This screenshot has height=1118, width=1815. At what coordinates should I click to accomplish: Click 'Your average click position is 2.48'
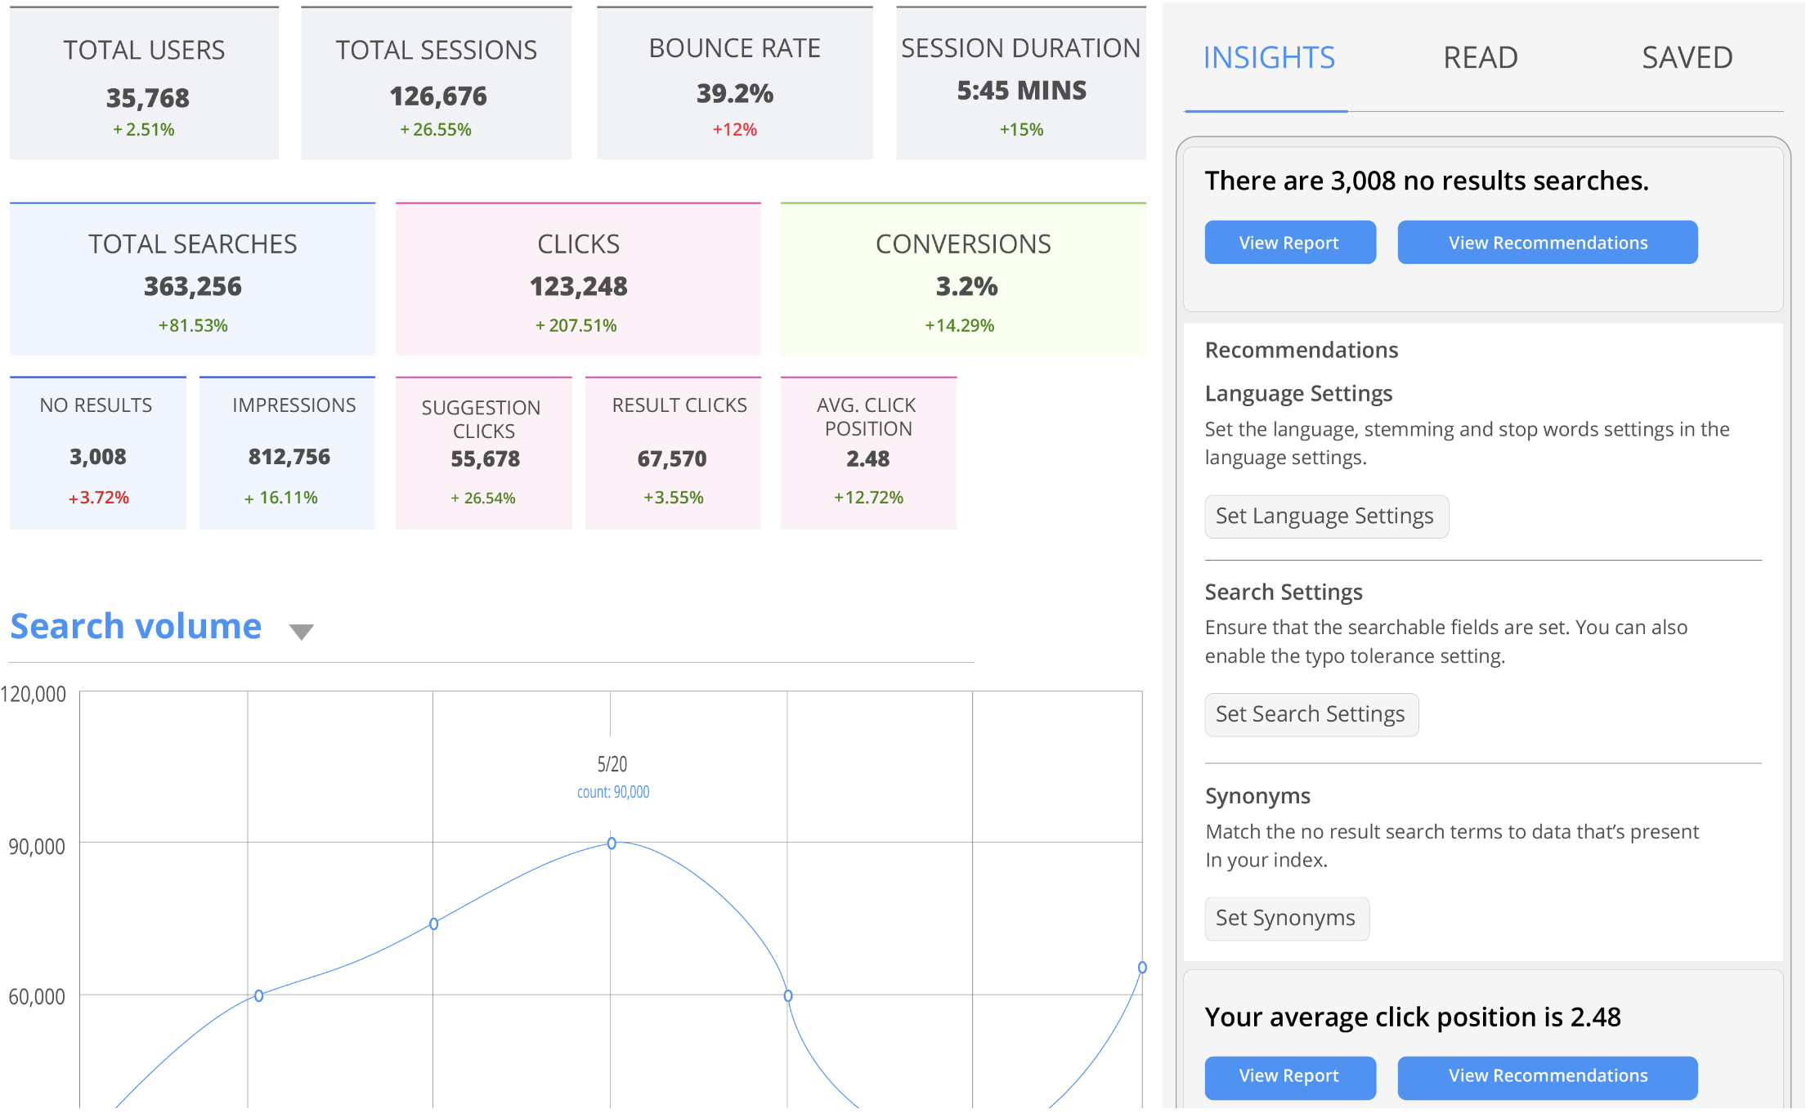click(1413, 1017)
